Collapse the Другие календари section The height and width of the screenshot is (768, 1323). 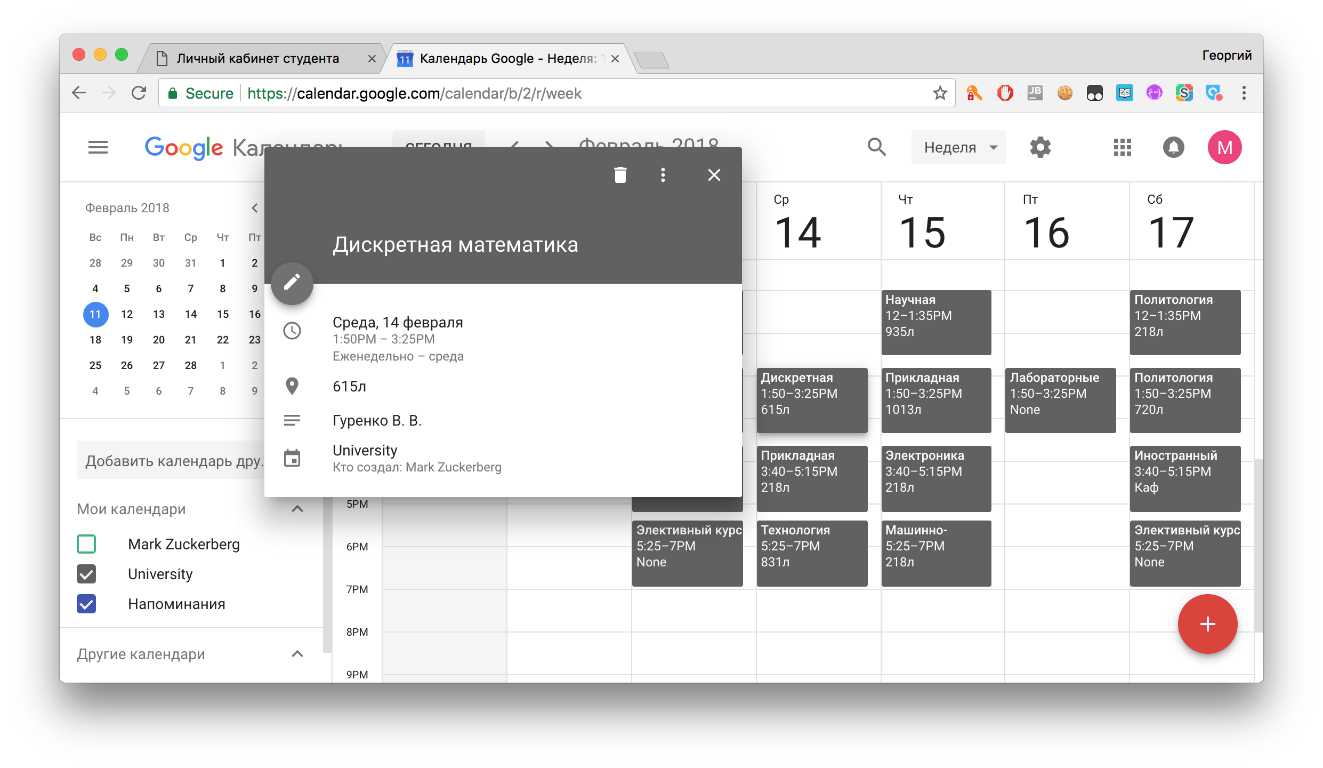tap(297, 654)
